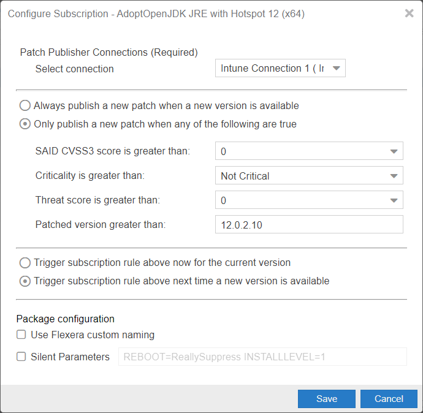Choose Only publish when any following are true
Screen dimensions: 423x413
(x=25, y=124)
